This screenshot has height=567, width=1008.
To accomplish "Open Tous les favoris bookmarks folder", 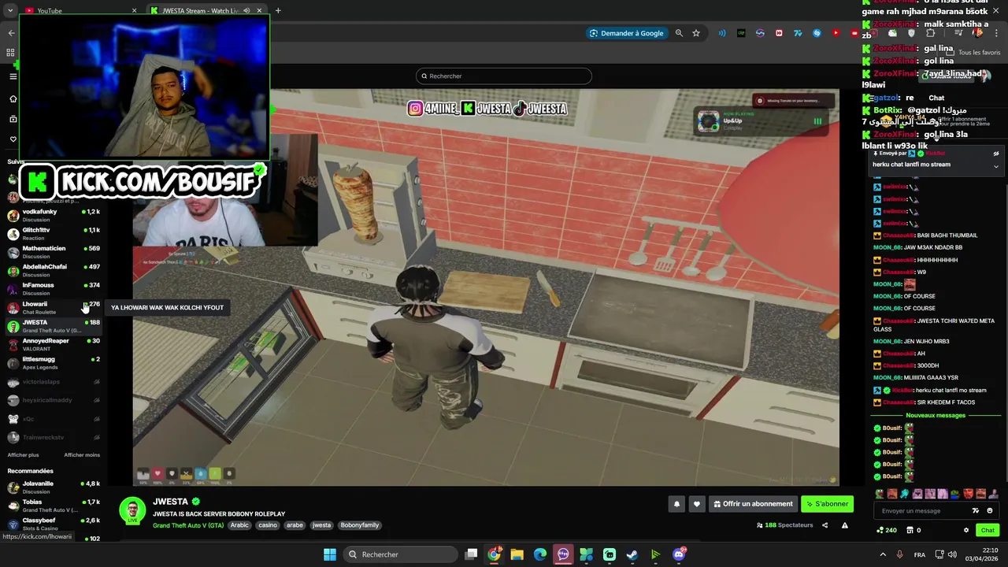I will (x=973, y=53).
